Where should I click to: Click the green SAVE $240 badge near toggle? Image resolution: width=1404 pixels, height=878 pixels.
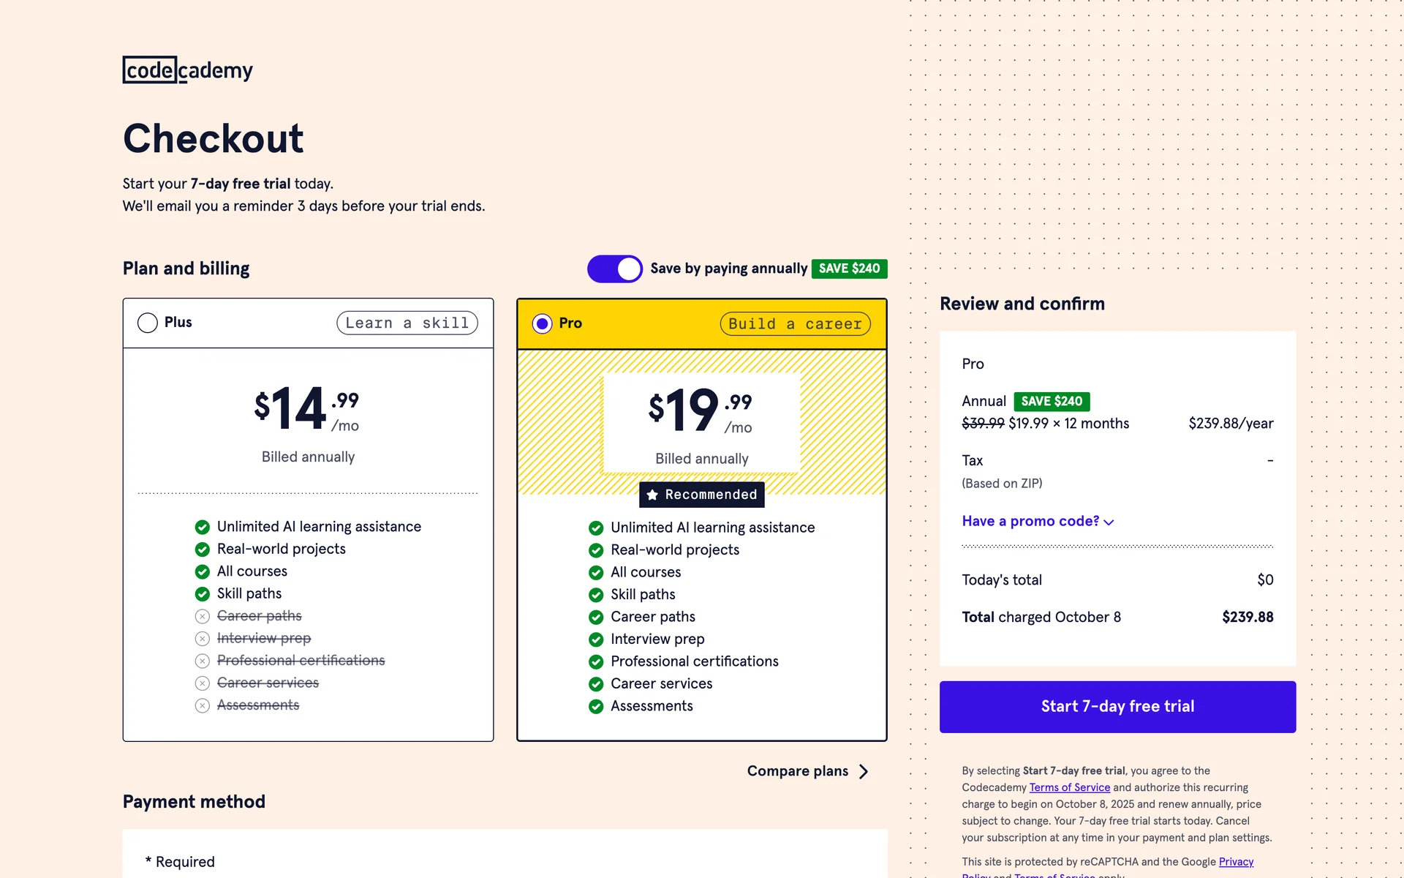coord(849,269)
